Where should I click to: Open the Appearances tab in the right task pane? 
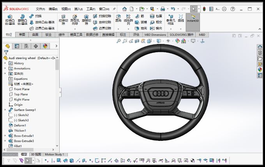point(260,70)
